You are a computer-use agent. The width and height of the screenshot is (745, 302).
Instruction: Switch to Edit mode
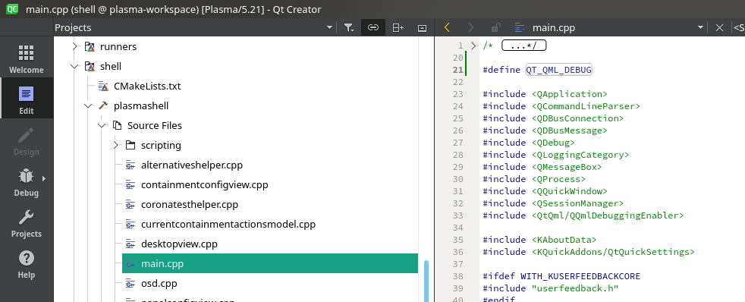pos(26,99)
